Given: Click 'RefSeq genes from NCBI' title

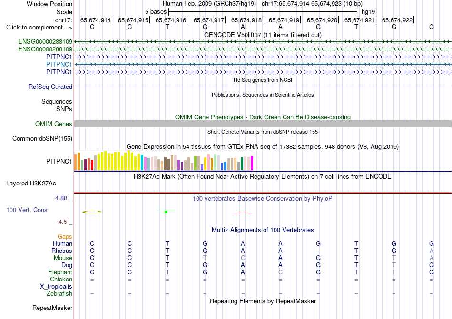Looking at the screenshot, I should click(x=263, y=80).
